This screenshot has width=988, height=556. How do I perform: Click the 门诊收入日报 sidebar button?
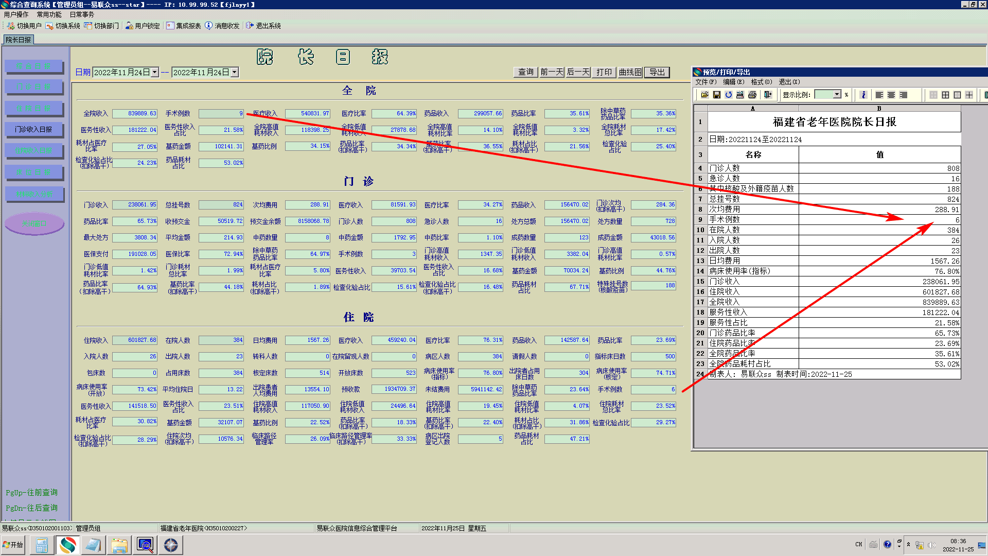tap(33, 130)
